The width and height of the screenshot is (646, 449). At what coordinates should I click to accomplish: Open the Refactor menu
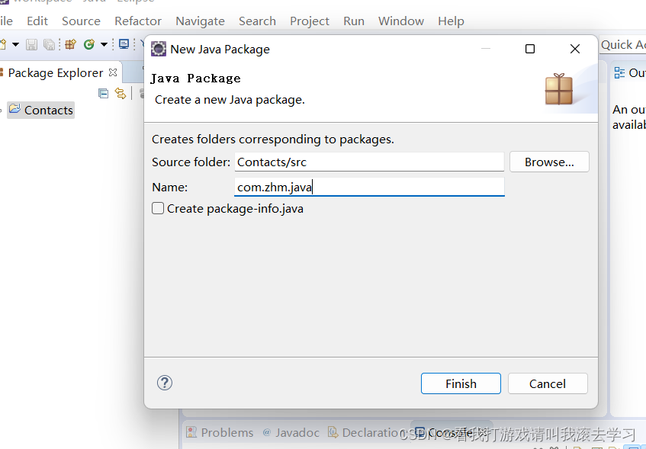tap(138, 21)
